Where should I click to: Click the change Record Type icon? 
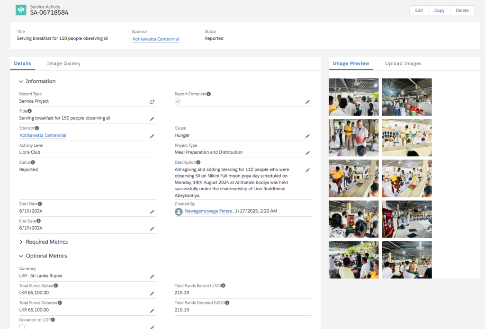[152, 102]
